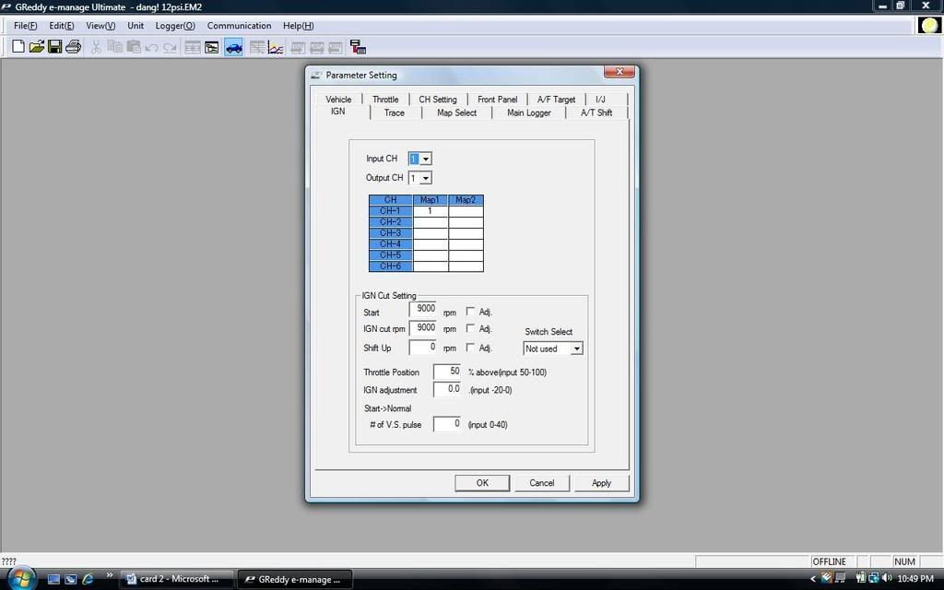This screenshot has width=944, height=590.
Task: Click the blue car parameter setting icon
Action: [x=233, y=47]
